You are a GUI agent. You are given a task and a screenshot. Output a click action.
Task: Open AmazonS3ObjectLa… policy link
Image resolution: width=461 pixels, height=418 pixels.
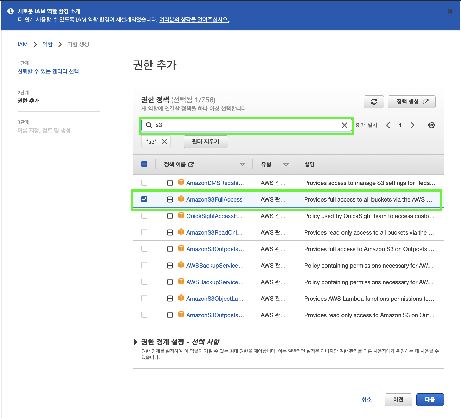pyautogui.click(x=215, y=299)
